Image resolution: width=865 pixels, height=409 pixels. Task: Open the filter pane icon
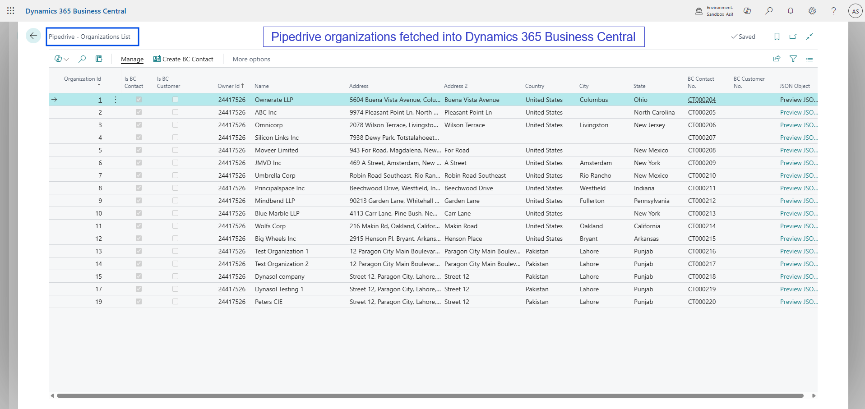pyautogui.click(x=794, y=59)
